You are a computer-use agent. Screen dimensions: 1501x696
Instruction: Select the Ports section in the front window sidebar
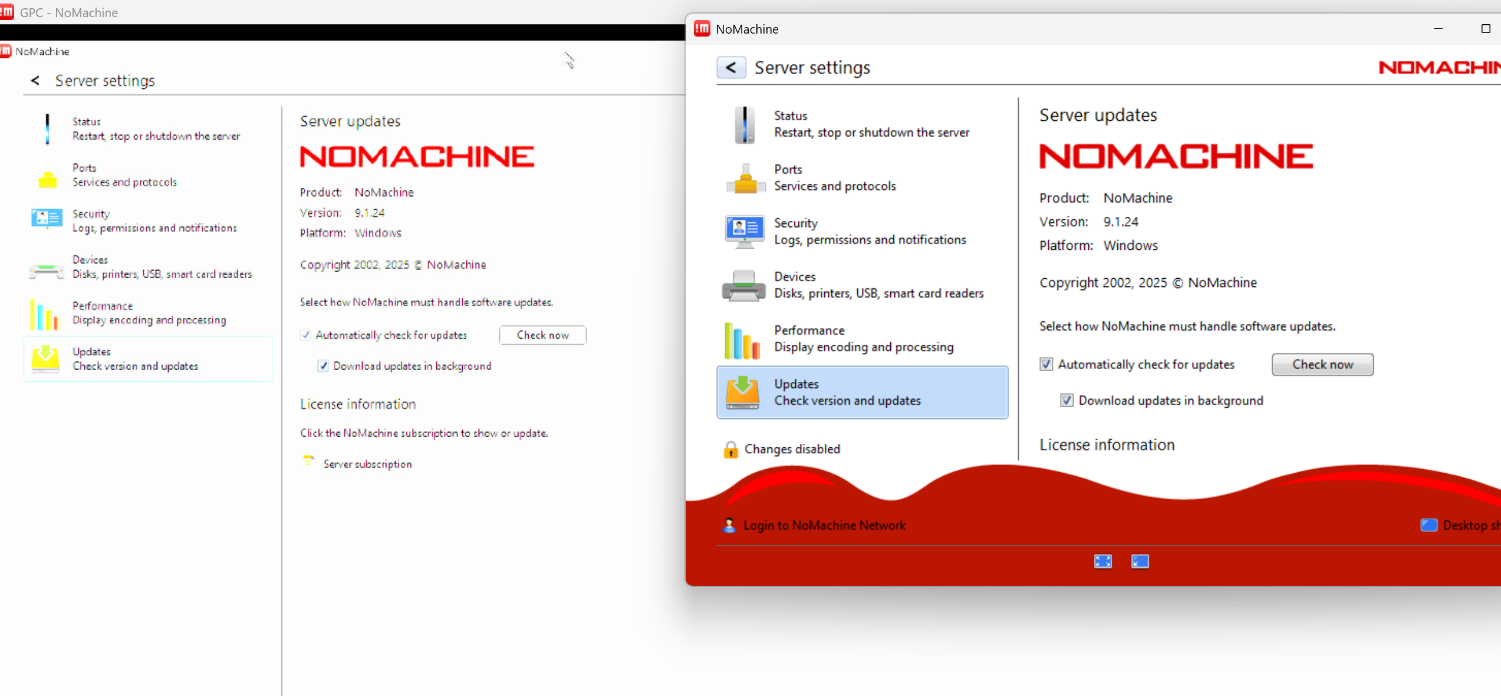[x=863, y=178]
